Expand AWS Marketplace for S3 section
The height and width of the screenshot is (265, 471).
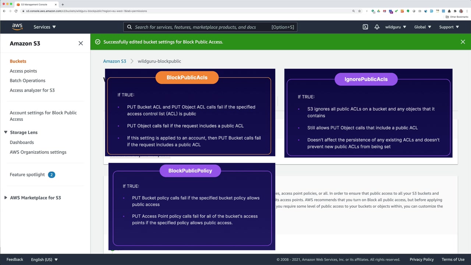point(6,198)
